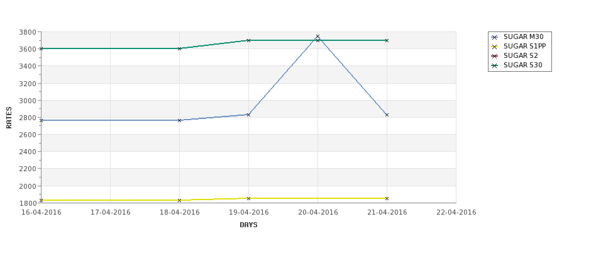
Task: Click the 18-04-2016 x-axis date label
Action: point(179,213)
